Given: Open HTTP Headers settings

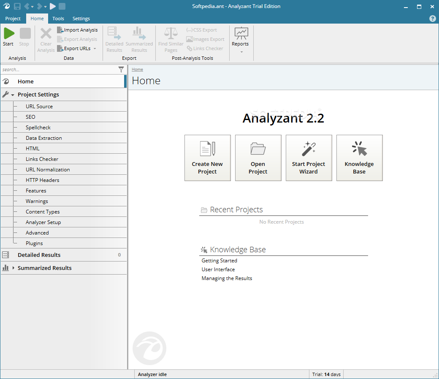Looking at the screenshot, I should pos(43,180).
